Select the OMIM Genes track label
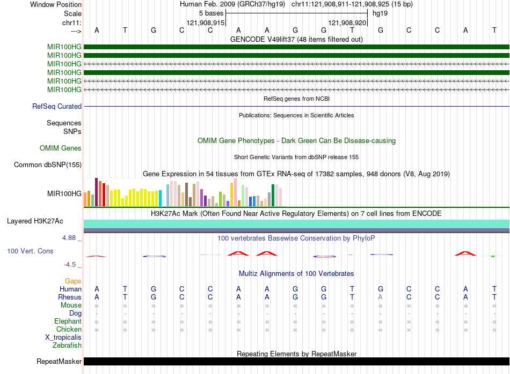 pyautogui.click(x=61, y=148)
